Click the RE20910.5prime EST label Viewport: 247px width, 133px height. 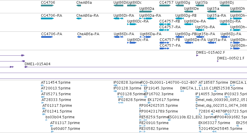coord(154,123)
